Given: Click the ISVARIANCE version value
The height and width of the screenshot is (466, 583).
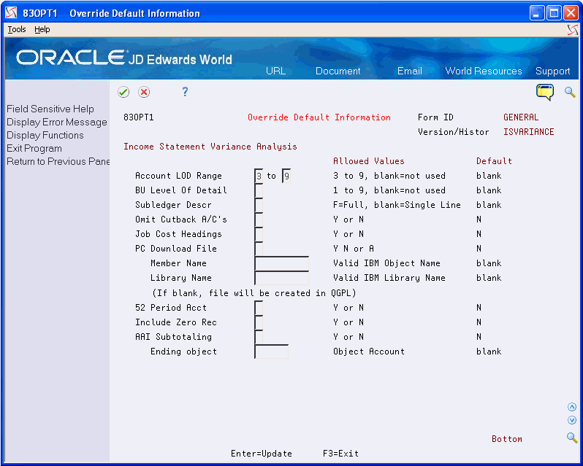Looking at the screenshot, I should tap(528, 132).
